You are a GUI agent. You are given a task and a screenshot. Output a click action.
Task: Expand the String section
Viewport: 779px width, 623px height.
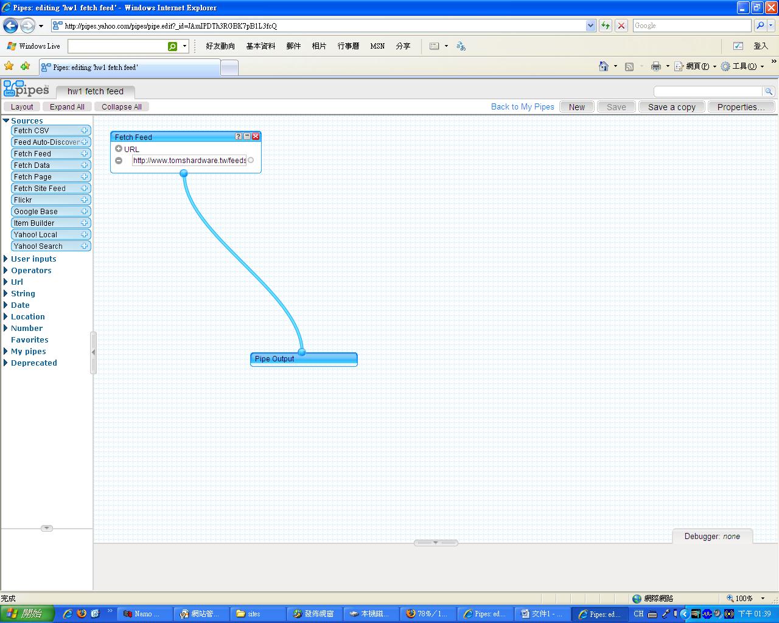(6, 293)
